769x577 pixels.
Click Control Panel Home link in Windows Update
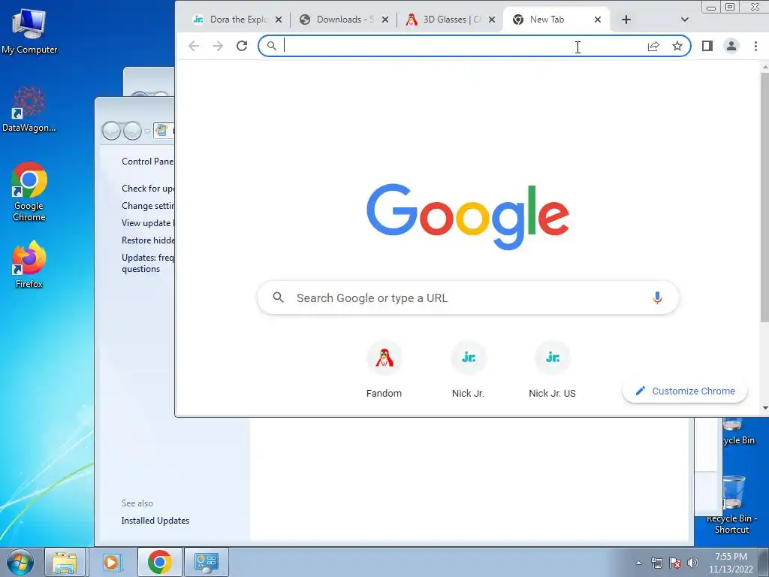147,162
